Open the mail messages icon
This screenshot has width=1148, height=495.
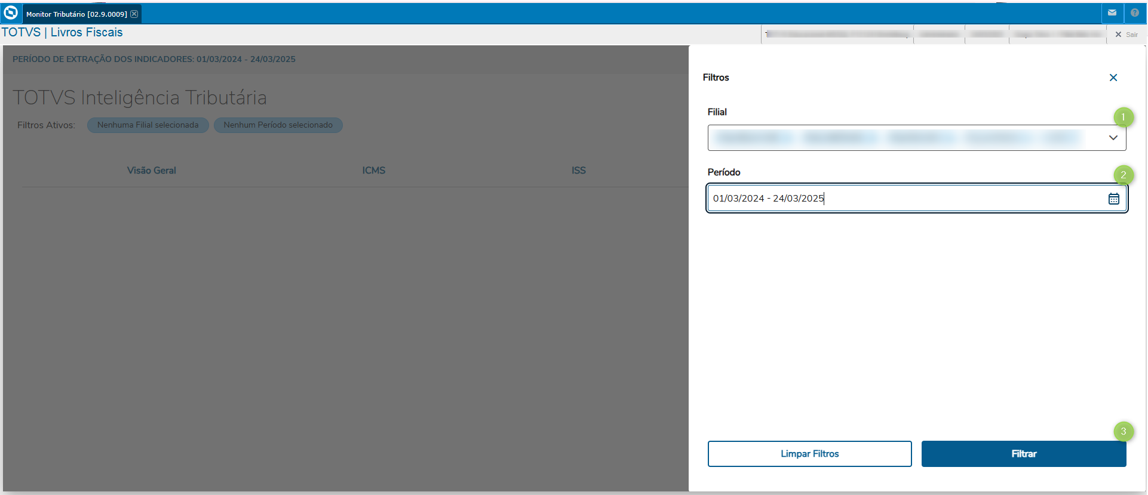(1112, 13)
